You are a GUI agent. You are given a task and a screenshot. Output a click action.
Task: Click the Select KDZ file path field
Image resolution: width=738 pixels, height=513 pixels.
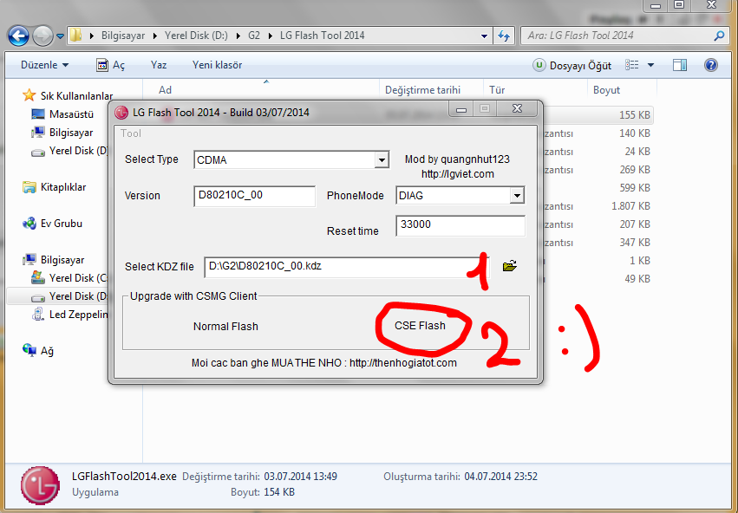(x=346, y=267)
